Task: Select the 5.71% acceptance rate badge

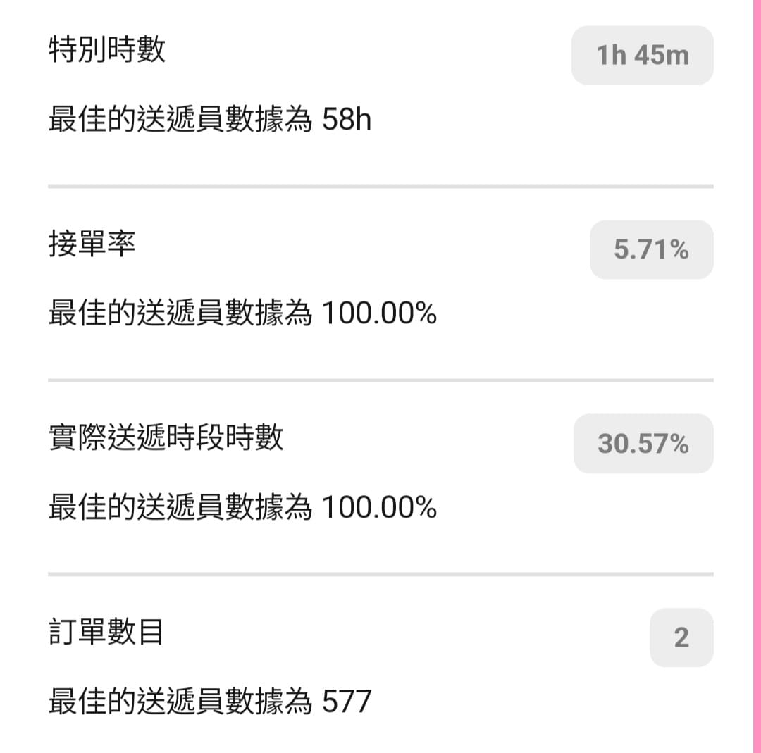Action: click(x=651, y=249)
